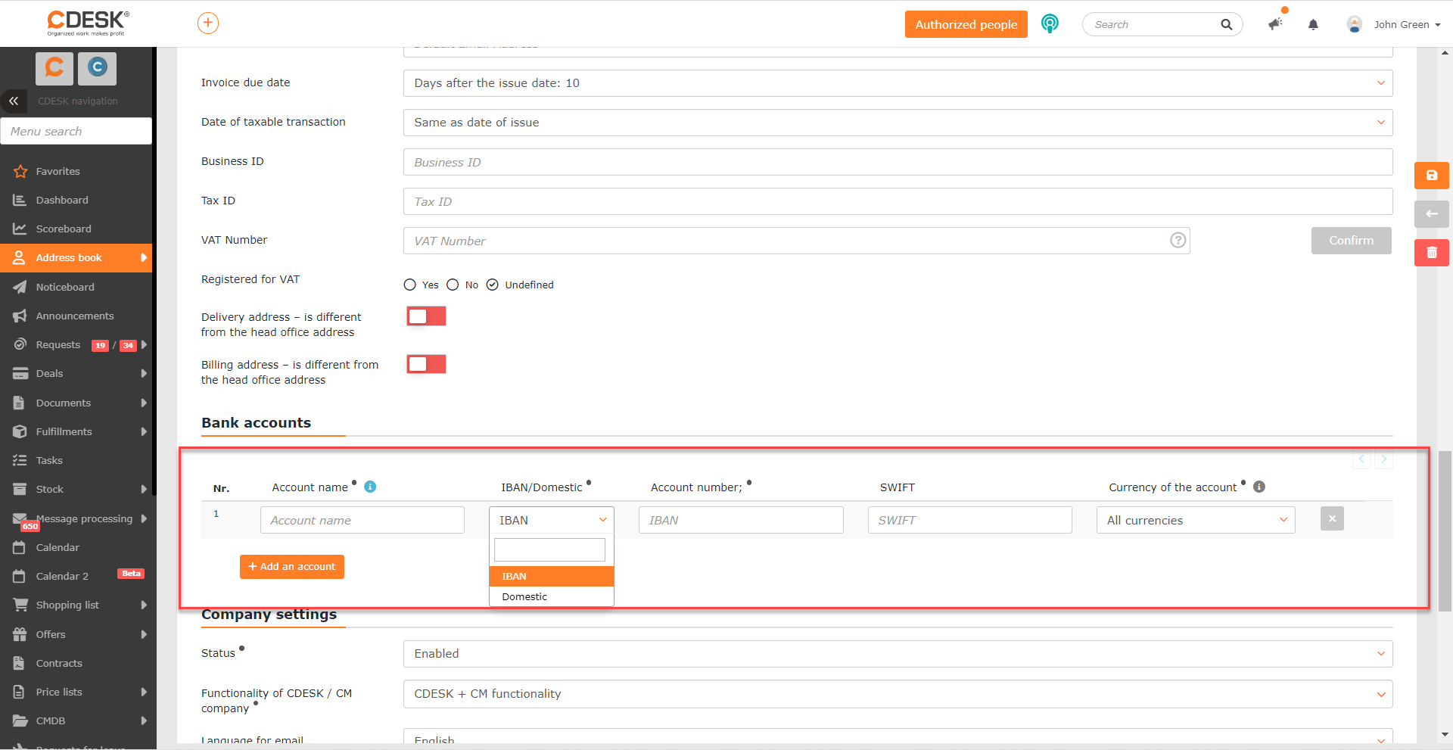
Task: Open Announcements in the sidebar
Action: [x=76, y=316]
